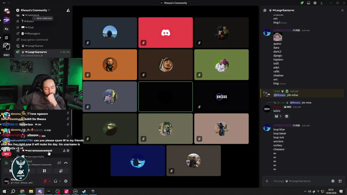The height and width of the screenshot is (195, 347).
Task: Click the @Khesus mention in Levi's message
Action: point(279,95)
